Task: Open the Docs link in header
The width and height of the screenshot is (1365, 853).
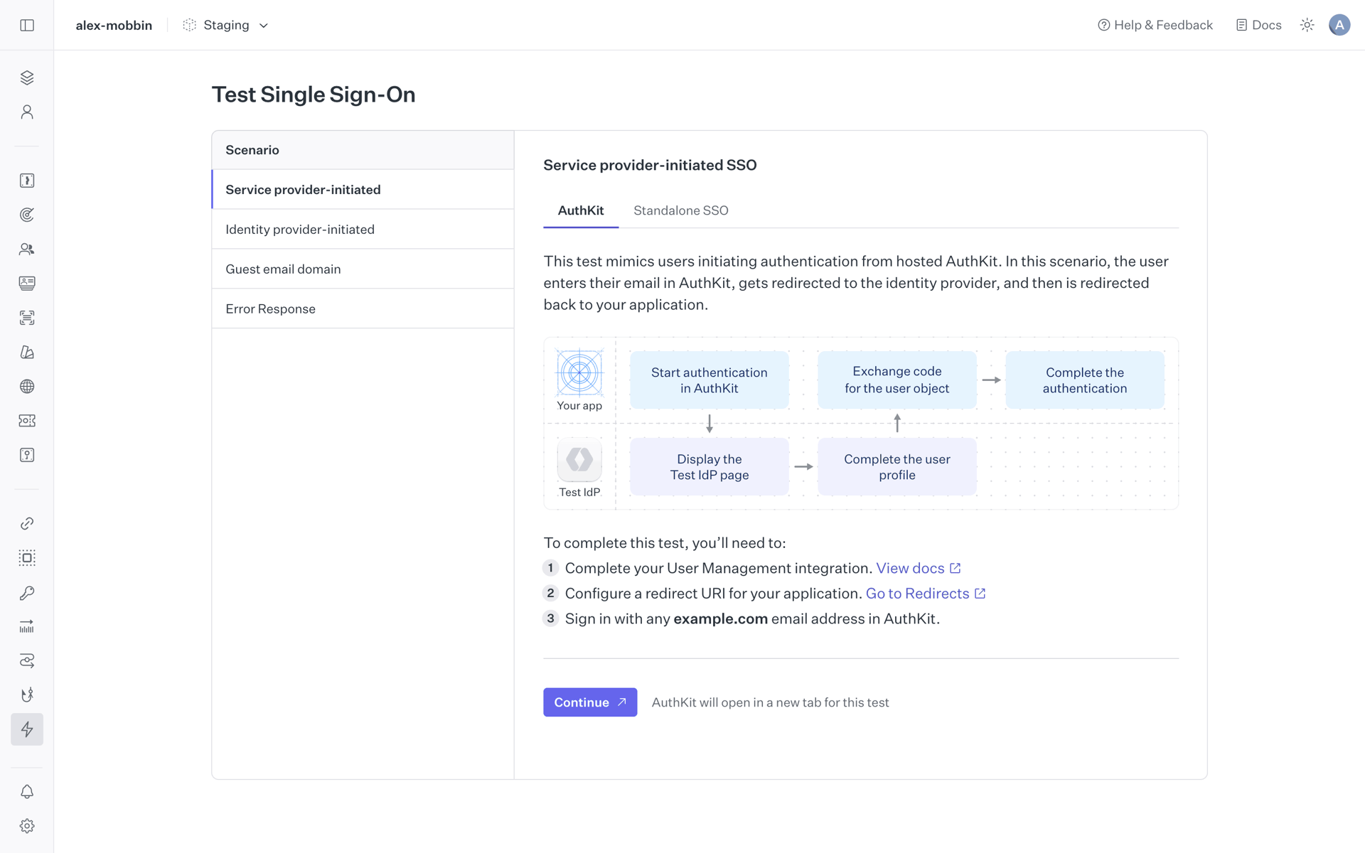Action: (x=1259, y=25)
